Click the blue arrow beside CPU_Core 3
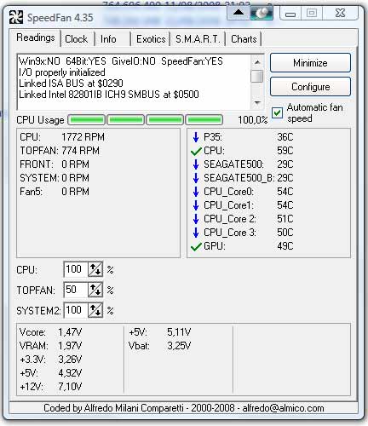The height and width of the screenshot is (426, 368). pos(196,233)
